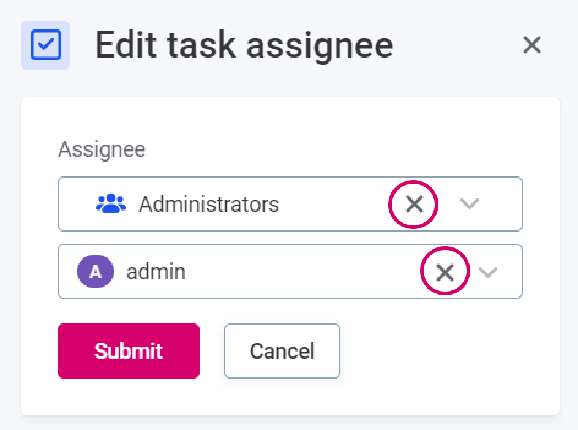Screen dimensions: 578x430
Task: Click the Edit task assignee title
Action: [x=244, y=45]
